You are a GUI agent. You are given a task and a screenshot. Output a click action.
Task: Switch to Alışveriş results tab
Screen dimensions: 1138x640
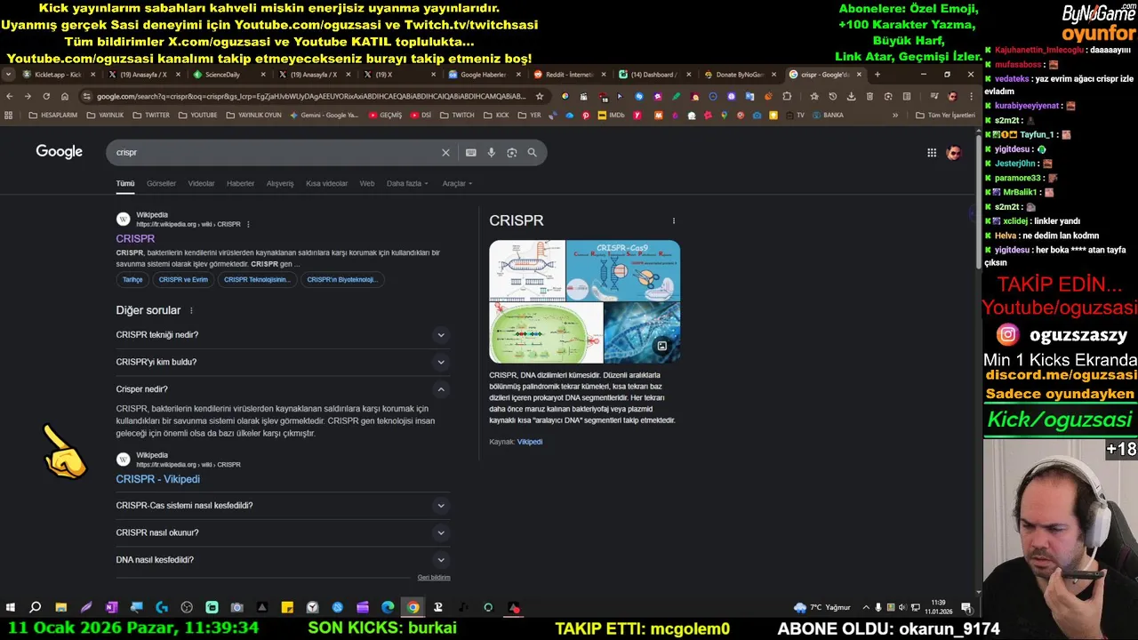tap(280, 184)
